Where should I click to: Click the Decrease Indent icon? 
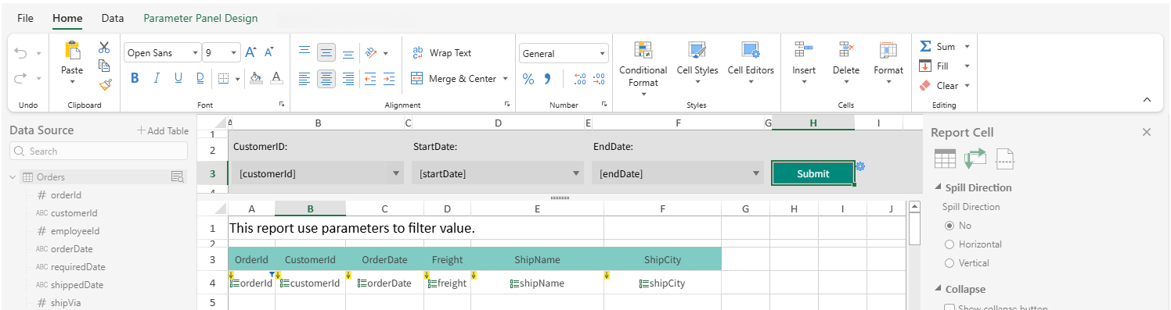tap(369, 78)
